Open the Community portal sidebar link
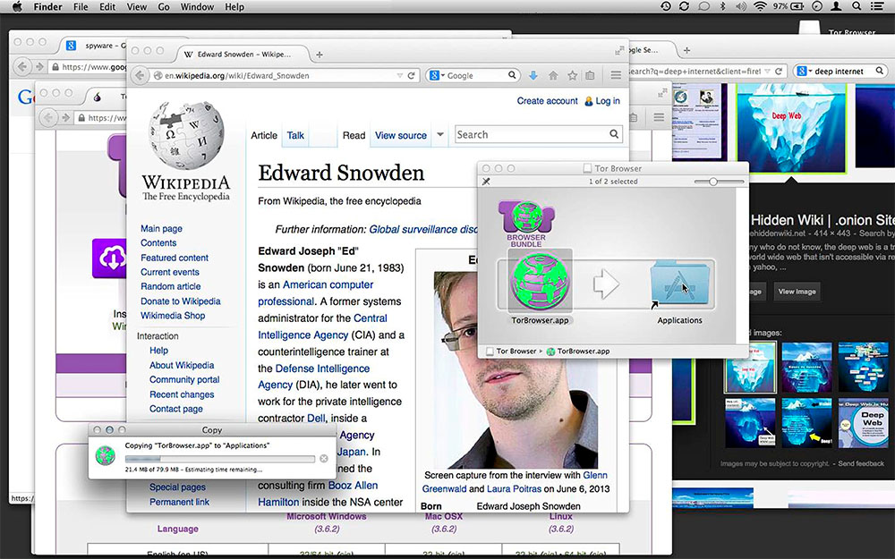 pos(184,379)
